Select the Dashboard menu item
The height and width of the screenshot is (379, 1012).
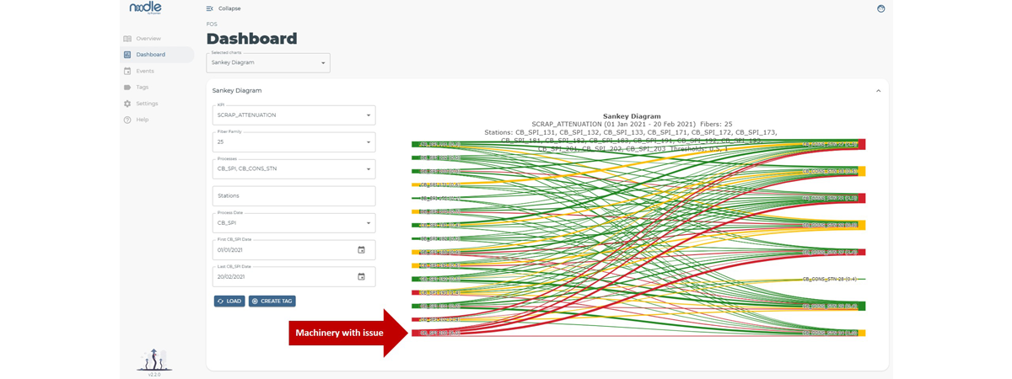tap(150, 55)
